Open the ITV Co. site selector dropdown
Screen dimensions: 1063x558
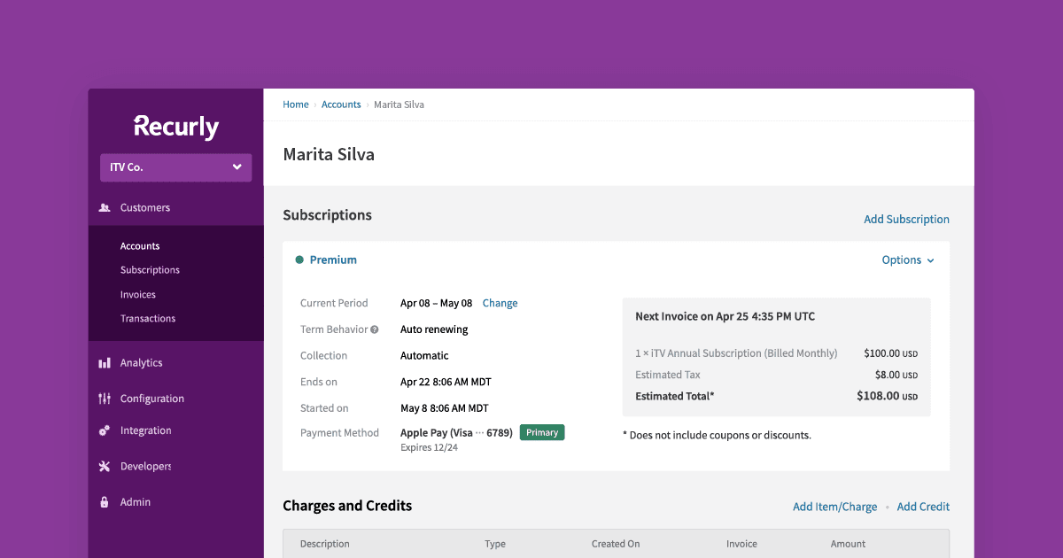point(175,167)
